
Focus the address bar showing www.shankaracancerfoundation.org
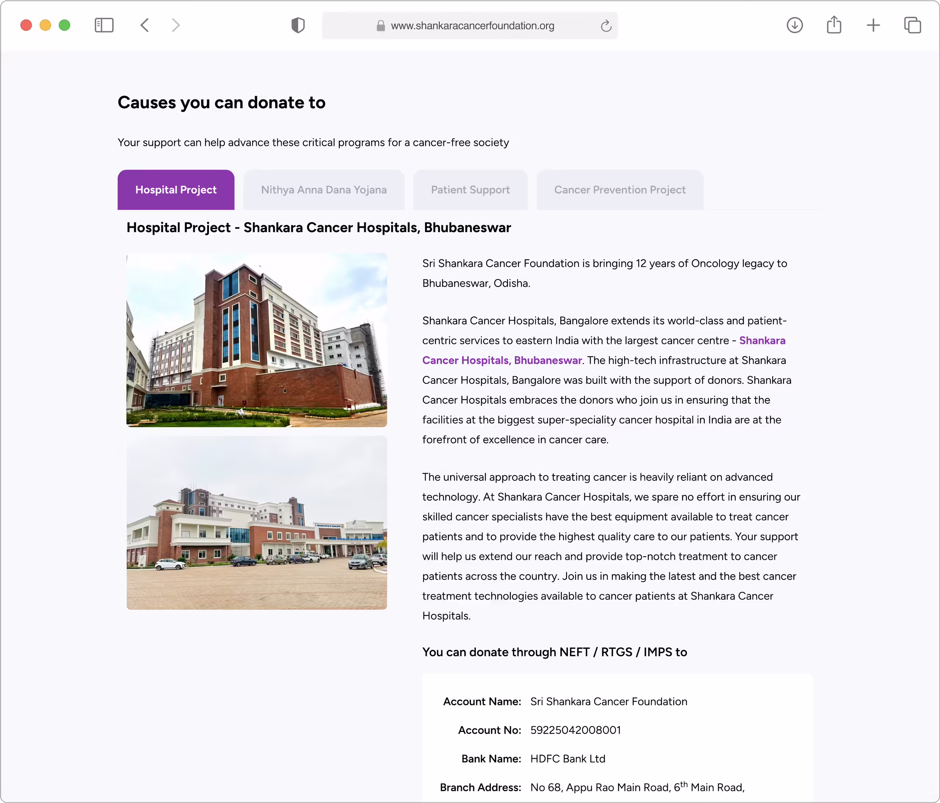point(470,26)
